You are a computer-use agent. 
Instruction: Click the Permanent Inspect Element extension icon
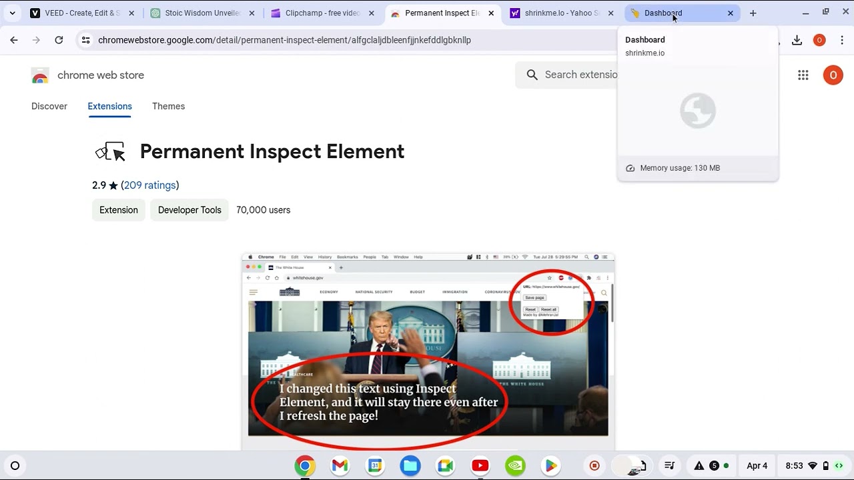tap(110, 152)
